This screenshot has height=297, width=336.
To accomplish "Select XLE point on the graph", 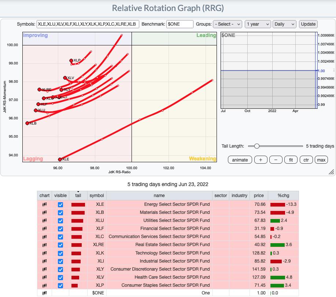I will click(x=60, y=159).
